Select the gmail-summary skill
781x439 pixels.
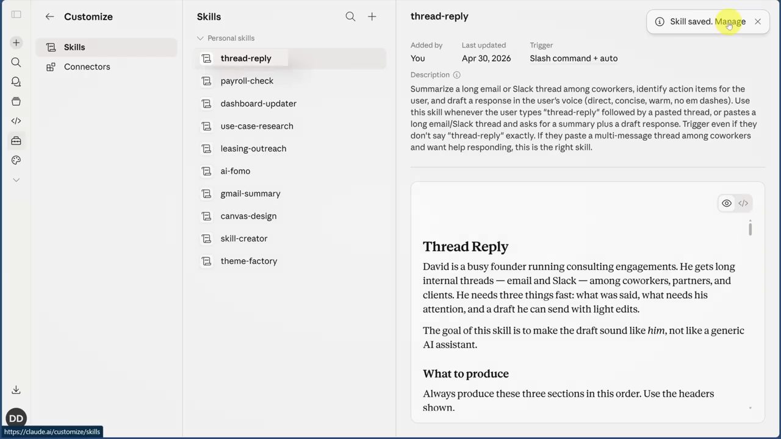pos(291,194)
